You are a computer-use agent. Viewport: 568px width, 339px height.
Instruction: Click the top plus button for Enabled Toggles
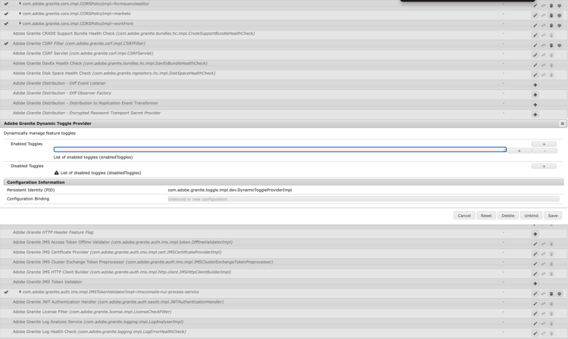[544, 145]
